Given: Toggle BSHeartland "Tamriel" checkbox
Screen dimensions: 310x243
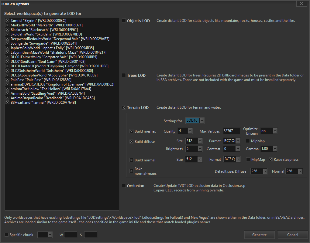Looking at the screenshot, I should pos(7,103).
